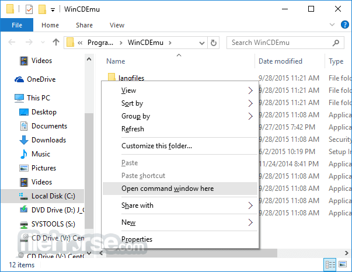Open the address bar history dropdown
352x272 pixels.
point(202,43)
